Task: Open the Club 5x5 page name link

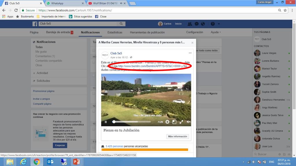Action: point(116,53)
